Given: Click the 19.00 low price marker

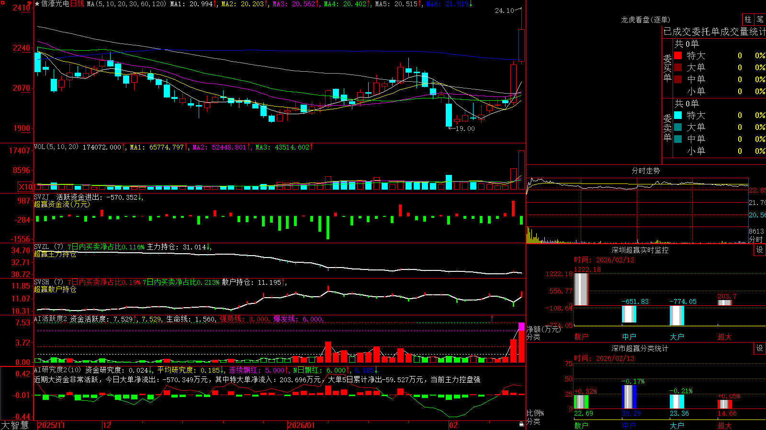Looking at the screenshot, I should pos(465,129).
